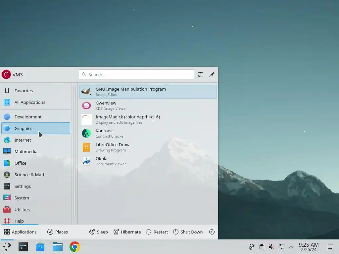This screenshot has width=339, height=254.
Task: Select the Development category
Action: [36, 117]
